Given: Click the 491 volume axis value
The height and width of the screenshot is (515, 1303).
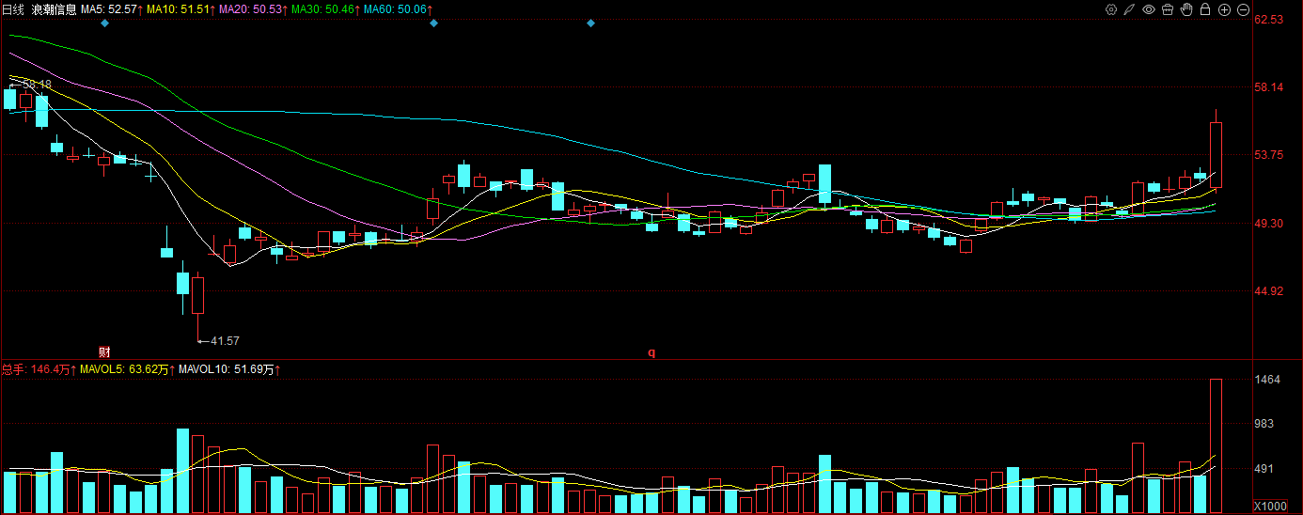Looking at the screenshot, I should click(1265, 469).
